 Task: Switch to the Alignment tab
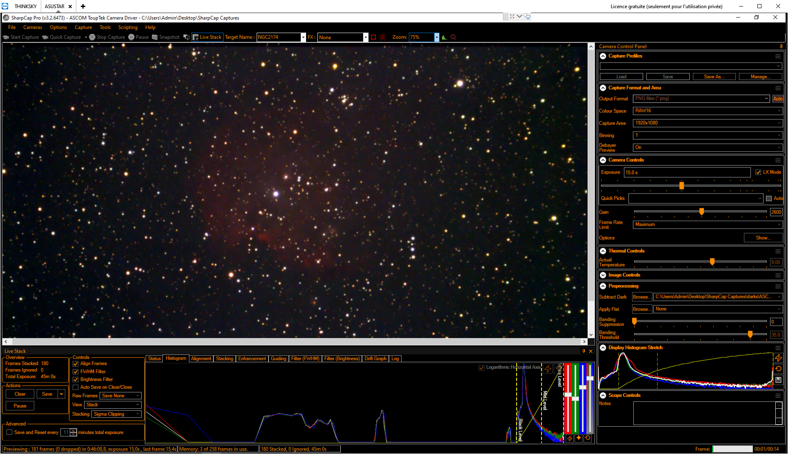click(201, 358)
